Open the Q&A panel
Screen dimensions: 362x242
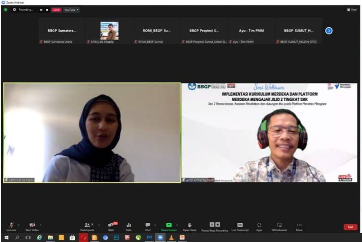click(111, 227)
